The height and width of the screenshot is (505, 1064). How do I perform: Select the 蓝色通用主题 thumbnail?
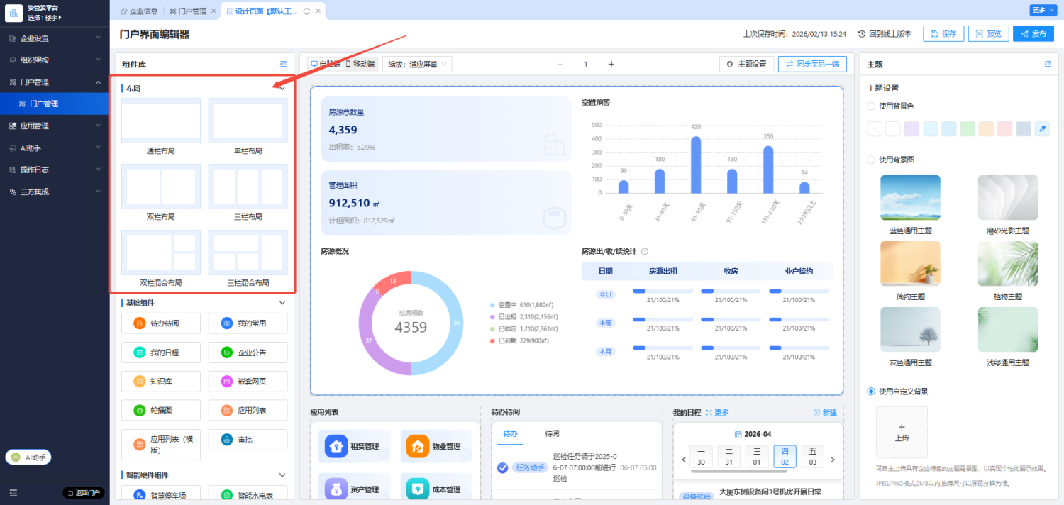910,198
